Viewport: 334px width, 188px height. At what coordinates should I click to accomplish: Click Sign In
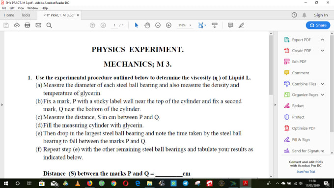[x=321, y=15]
